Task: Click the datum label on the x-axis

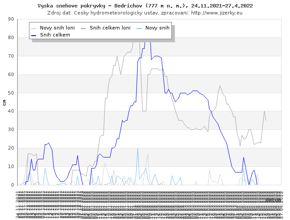Action: 273,200
